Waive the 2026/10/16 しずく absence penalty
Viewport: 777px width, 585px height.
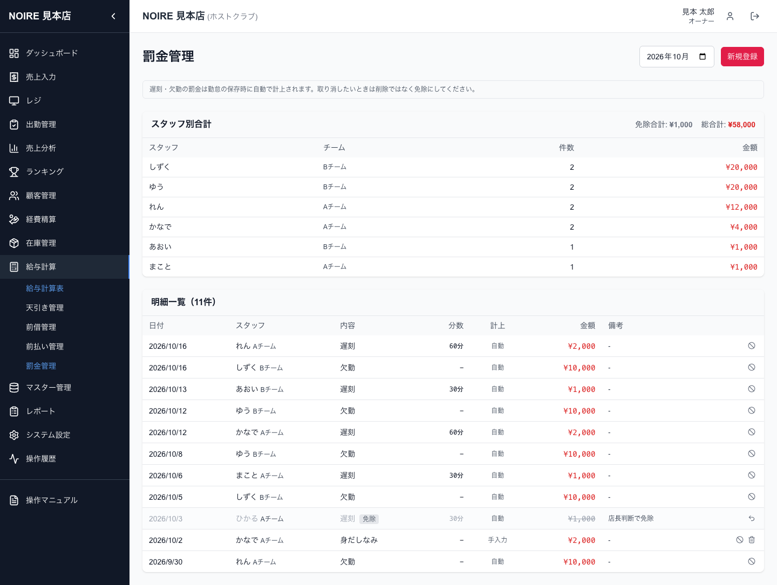tap(752, 367)
